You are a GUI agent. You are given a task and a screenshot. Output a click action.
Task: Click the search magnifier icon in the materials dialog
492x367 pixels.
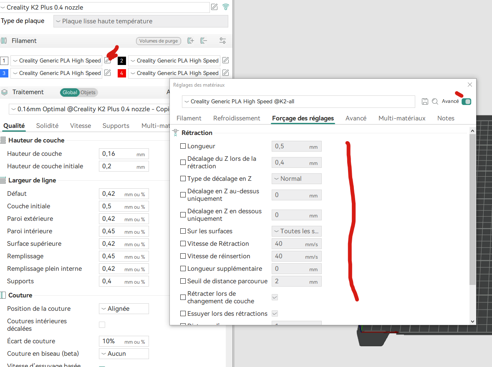pos(435,102)
